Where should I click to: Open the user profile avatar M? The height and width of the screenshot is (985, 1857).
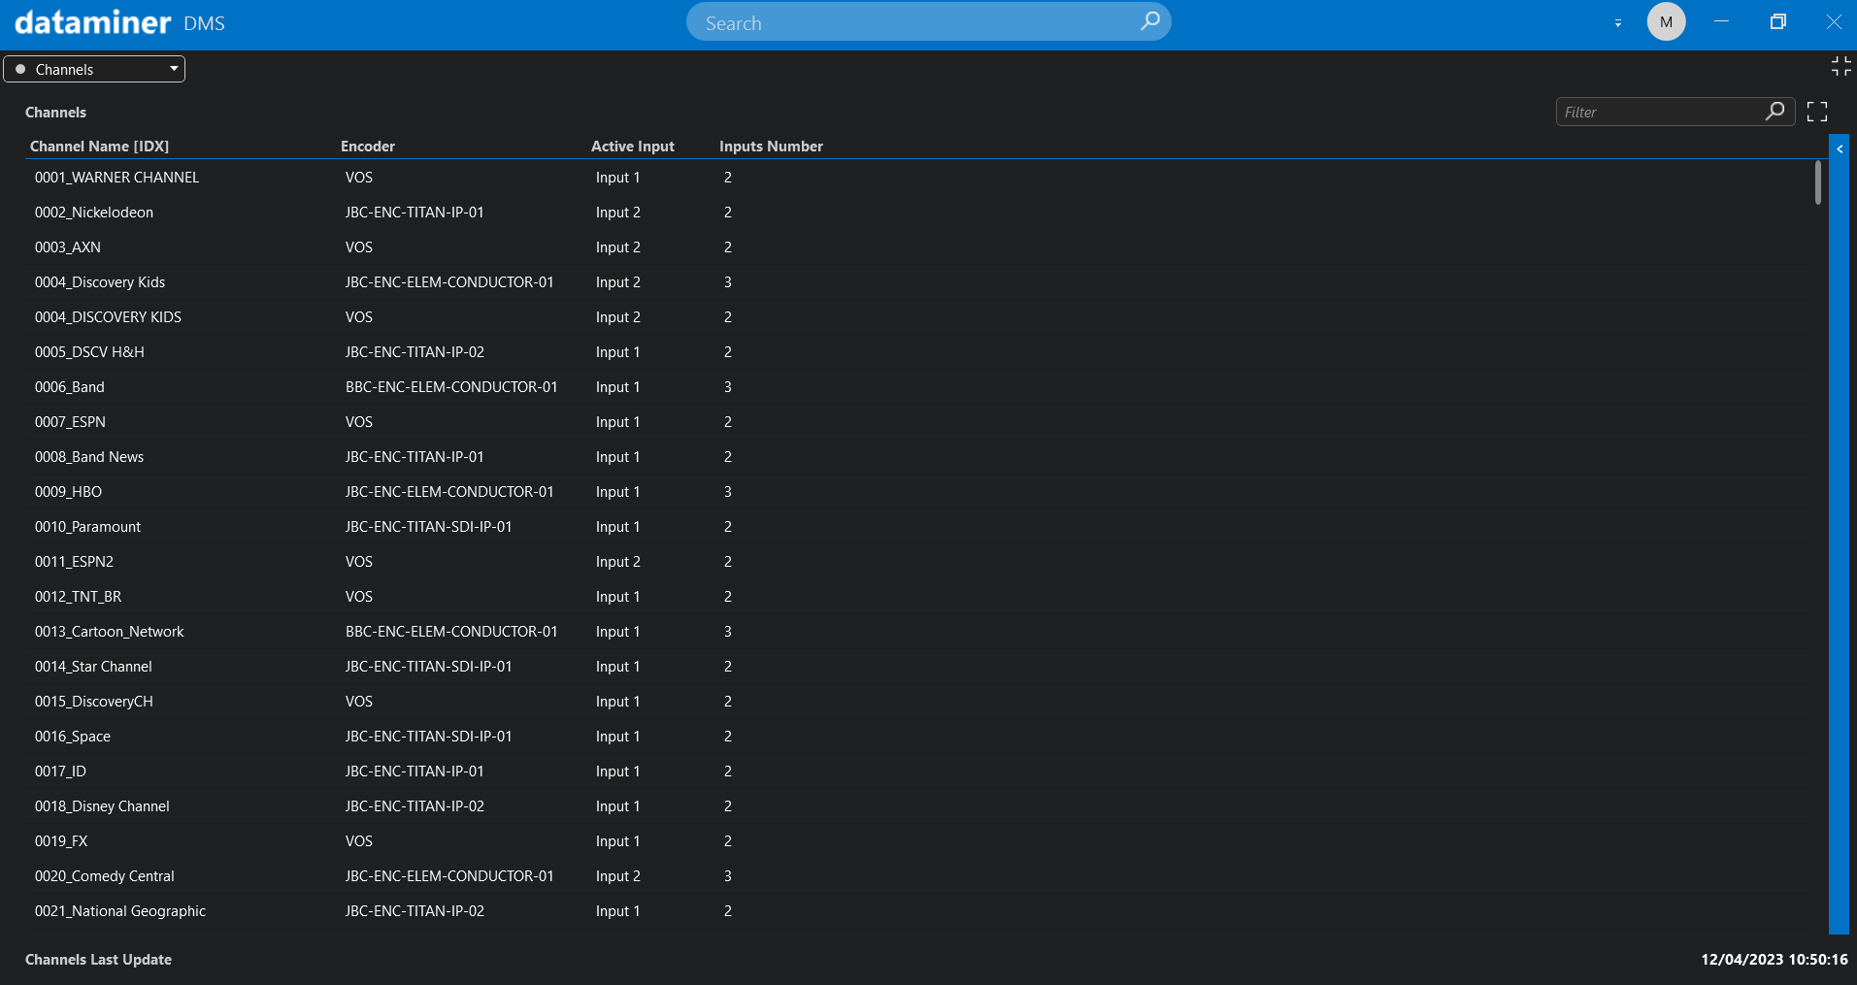[1666, 21]
